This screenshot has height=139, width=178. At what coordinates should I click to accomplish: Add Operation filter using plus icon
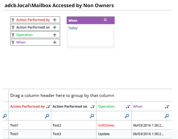click(54, 35)
